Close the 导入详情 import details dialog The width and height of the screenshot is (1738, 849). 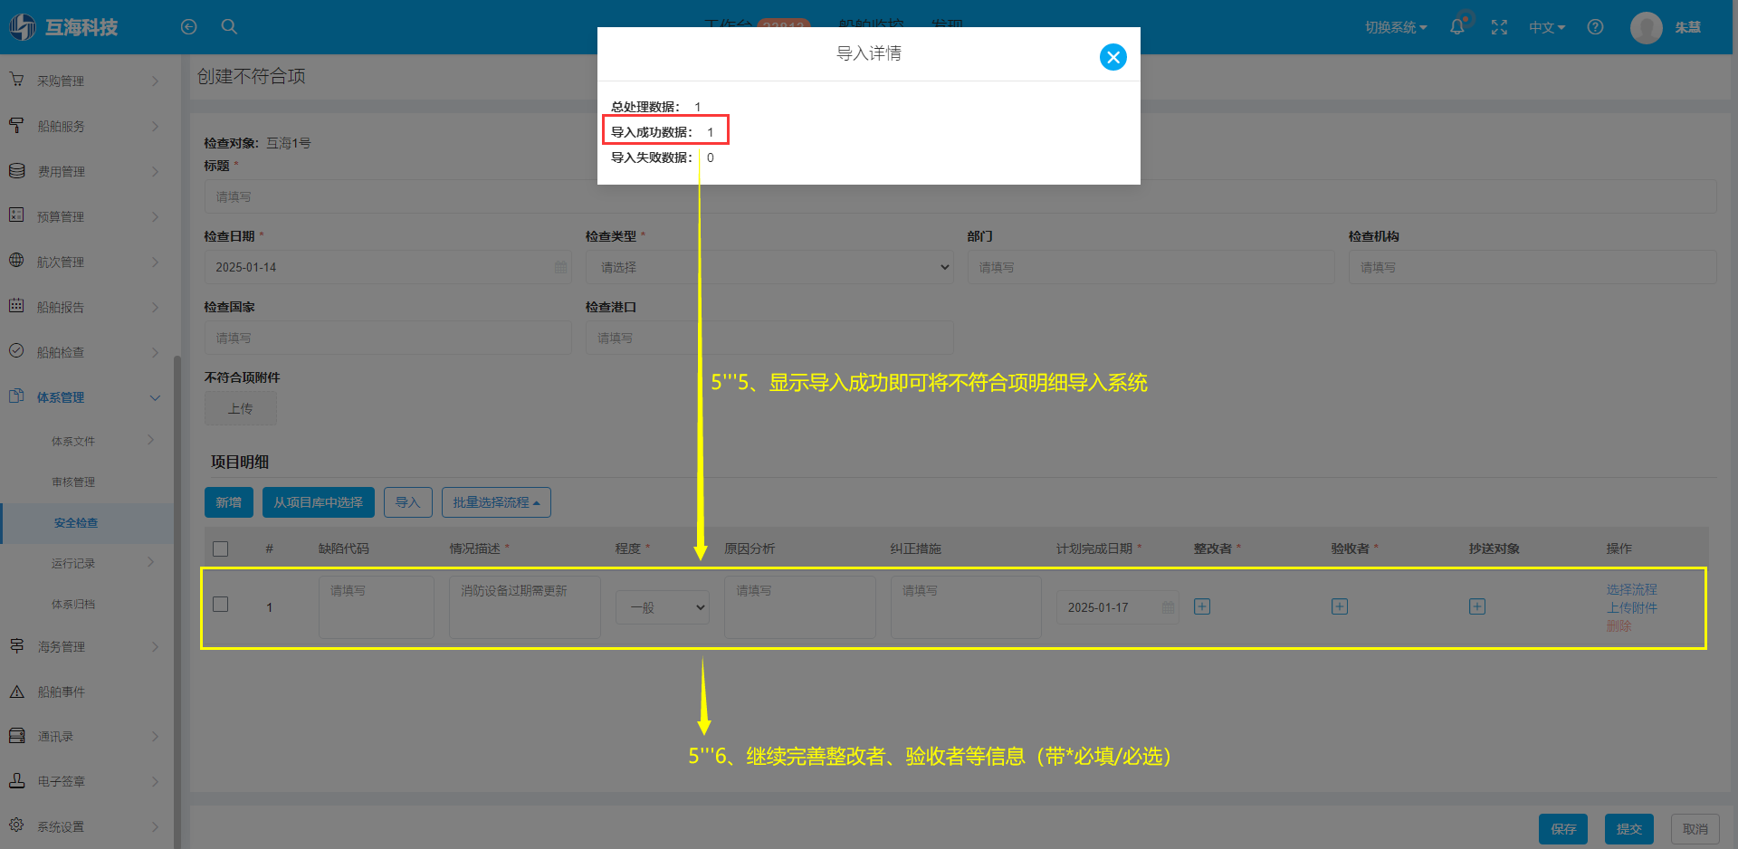(1113, 57)
